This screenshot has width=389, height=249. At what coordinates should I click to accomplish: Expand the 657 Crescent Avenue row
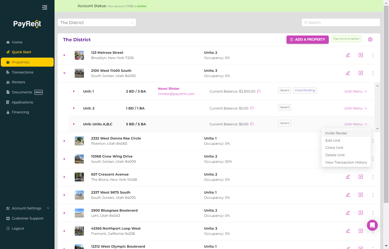pyautogui.click(x=64, y=177)
